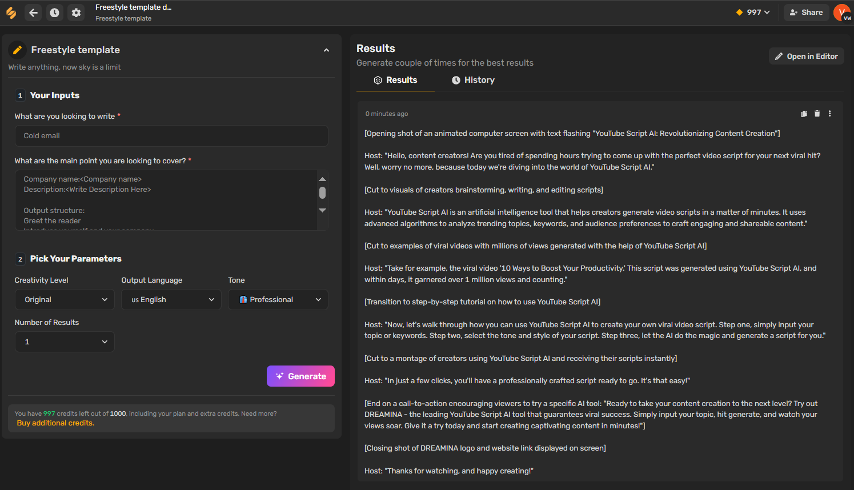Focus the 'Cold email' input field
The height and width of the screenshot is (490, 854).
point(171,136)
